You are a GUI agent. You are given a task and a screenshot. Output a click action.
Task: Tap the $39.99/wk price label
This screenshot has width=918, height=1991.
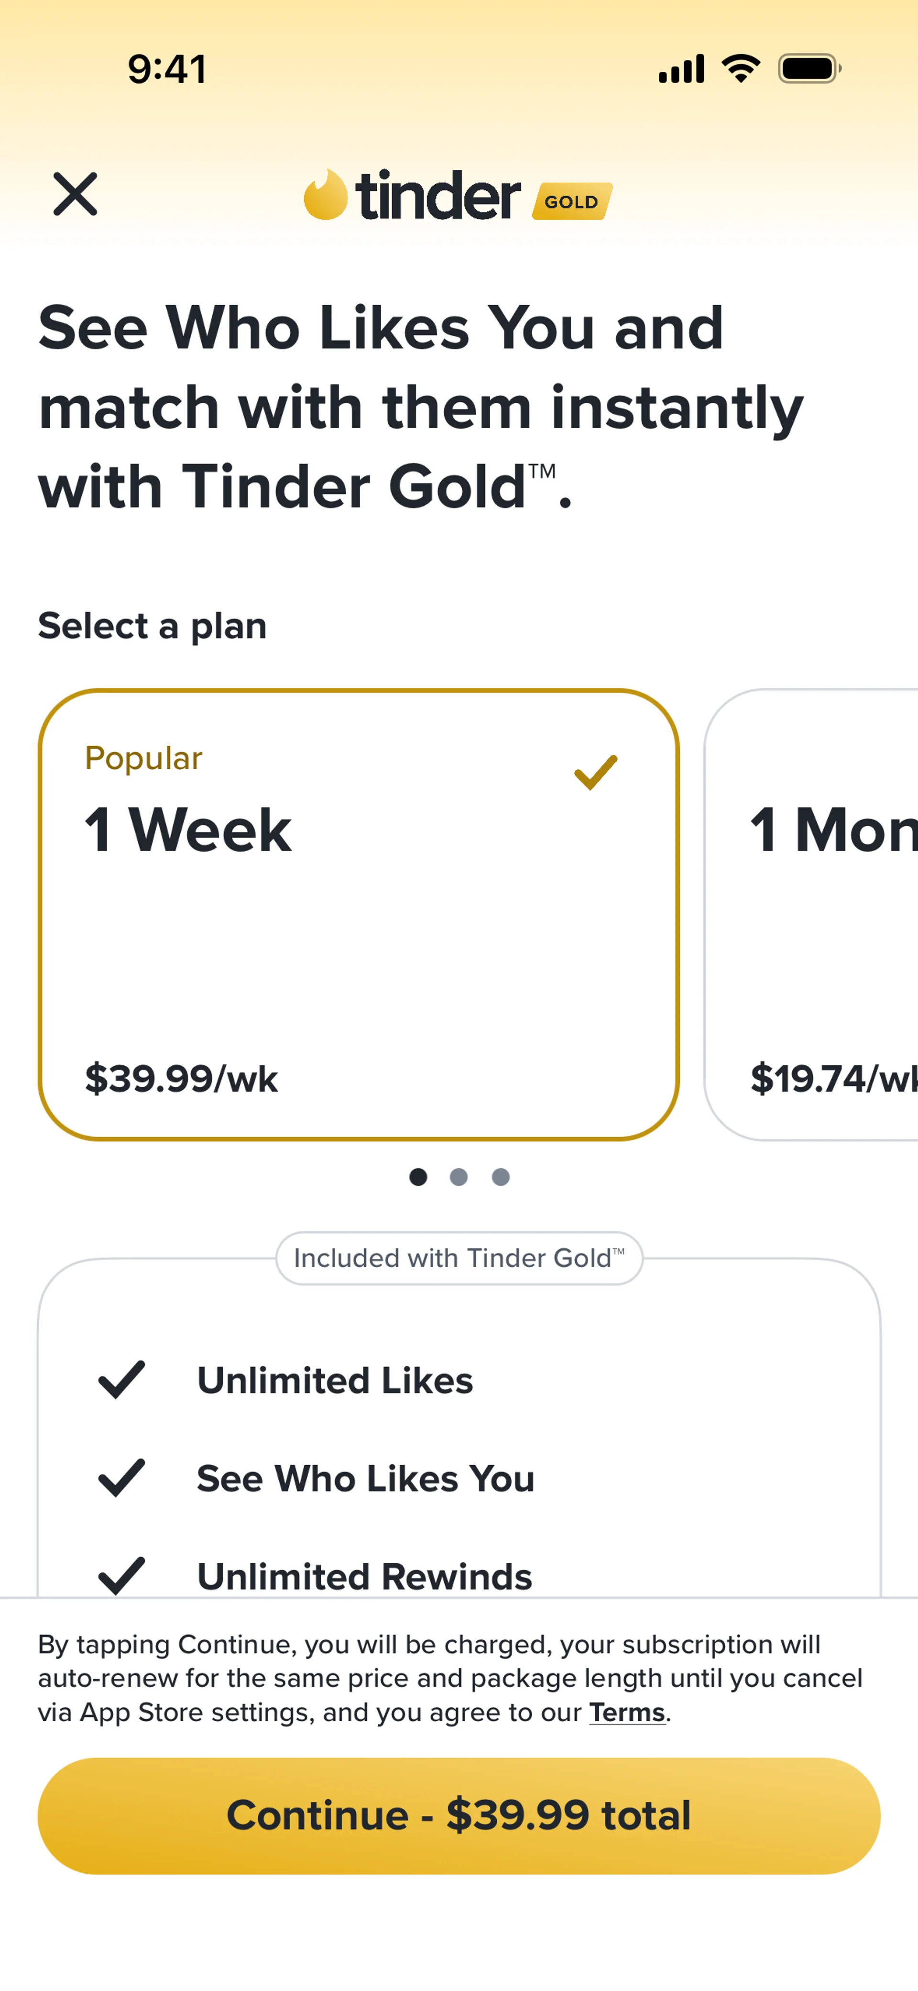(x=182, y=1078)
